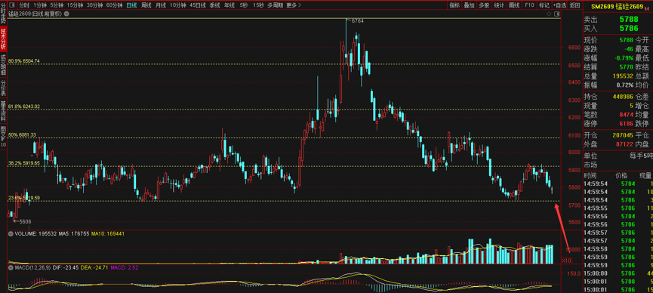Open the chart settings dropdown beside 锰硅2609(日线 前复权)

tap(66, 14)
